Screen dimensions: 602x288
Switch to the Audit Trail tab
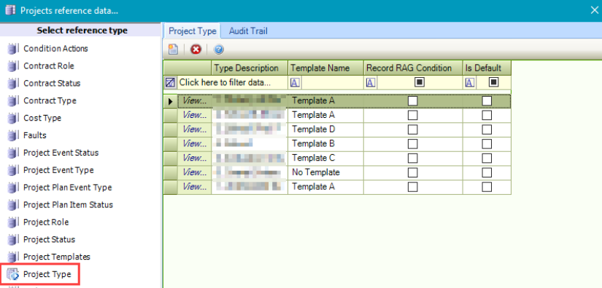point(248,31)
